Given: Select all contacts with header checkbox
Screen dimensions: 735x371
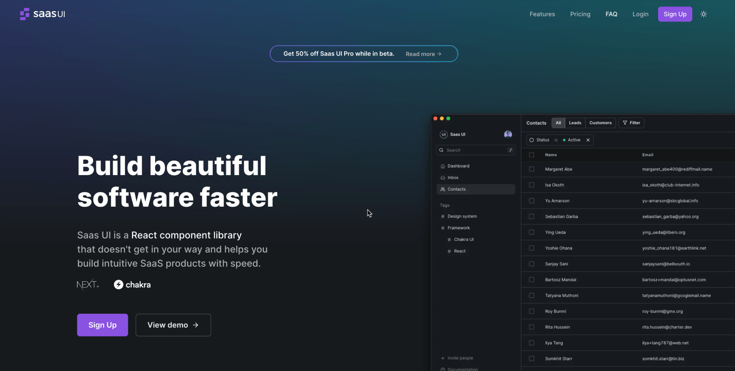Looking at the screenshot, I should [x=532, y=155].
